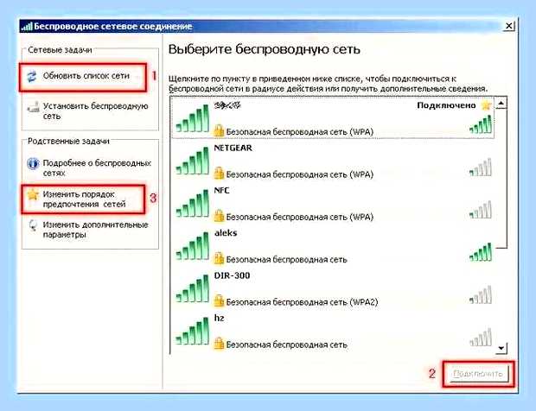Click the small signal icon under Подключено

481,124
